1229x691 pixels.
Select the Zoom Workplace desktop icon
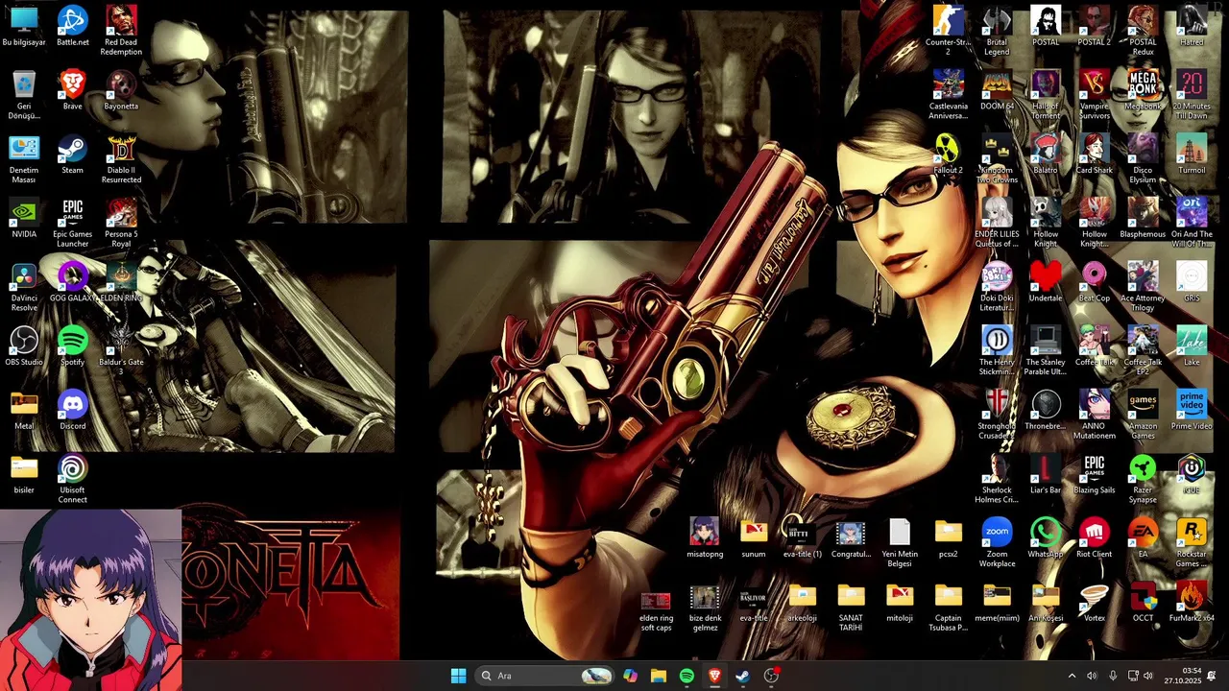coord(997,544)
